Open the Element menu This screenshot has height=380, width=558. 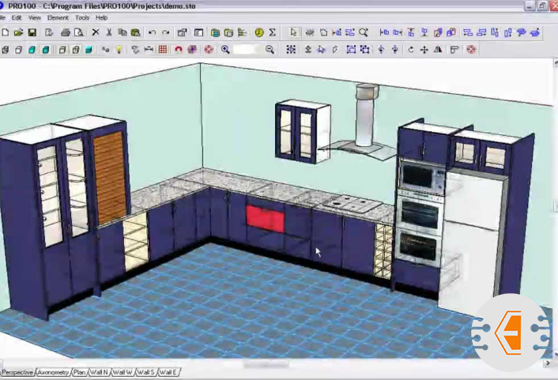tap(58, 17)
